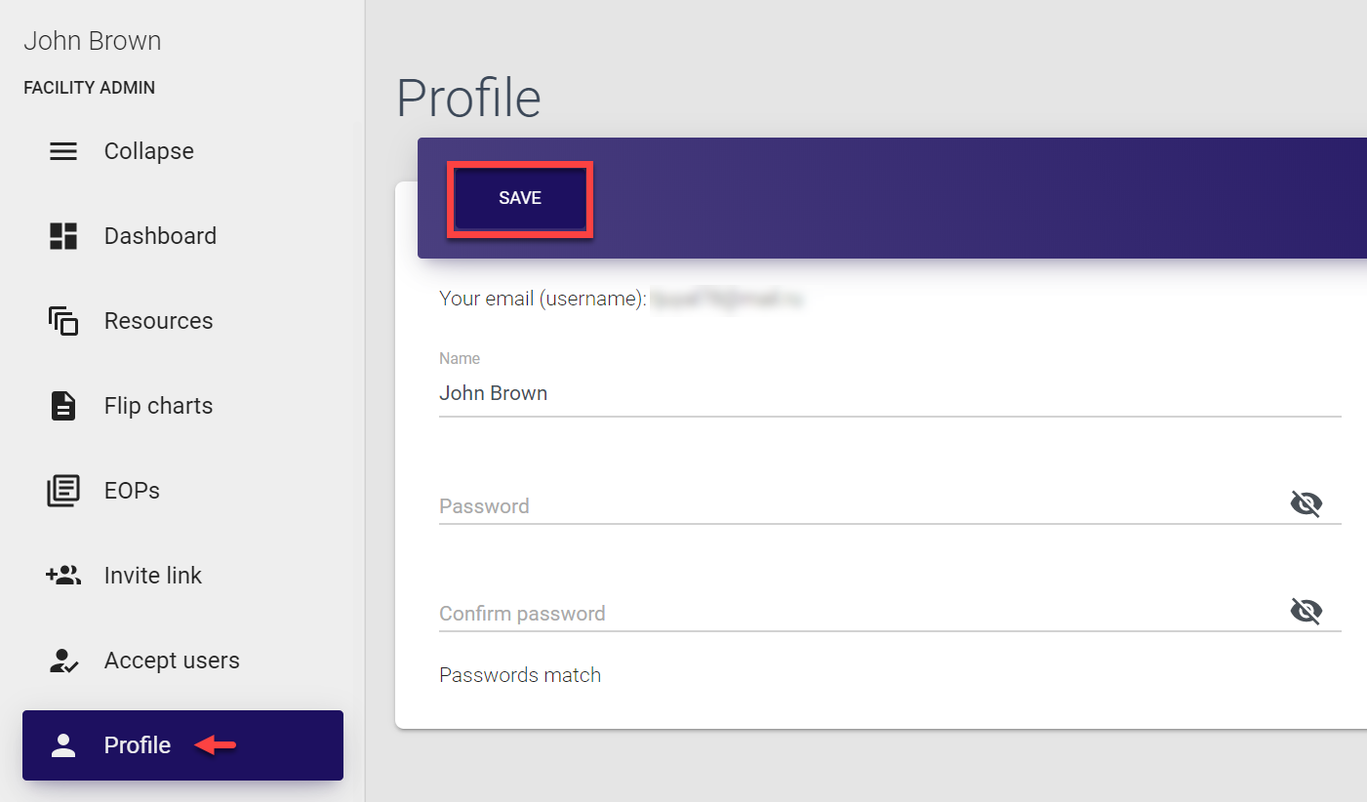Click the Invite link add-people icon
Image resolution: width=1367 pixels, height=802 pixels.
(x=63, y=576)
